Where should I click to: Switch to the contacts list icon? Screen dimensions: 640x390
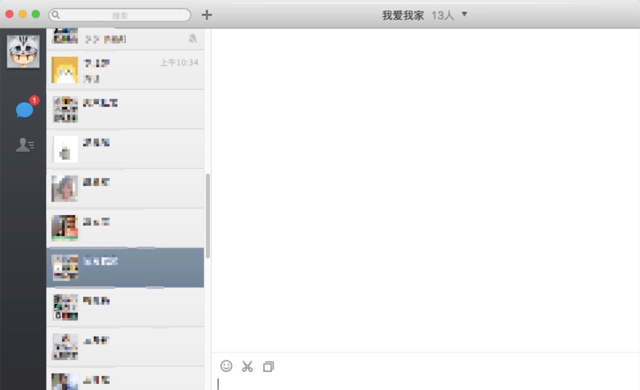[24, 145]
